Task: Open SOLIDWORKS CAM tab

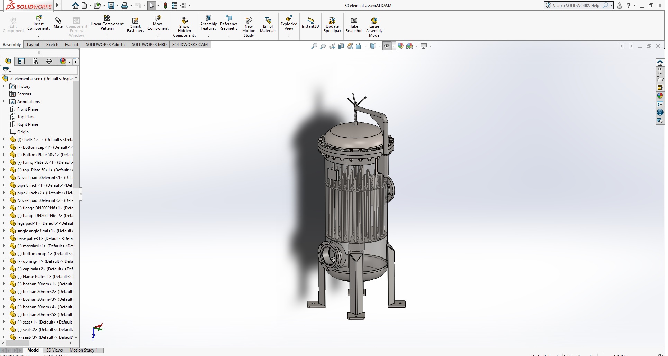Action: pos(190,45)
